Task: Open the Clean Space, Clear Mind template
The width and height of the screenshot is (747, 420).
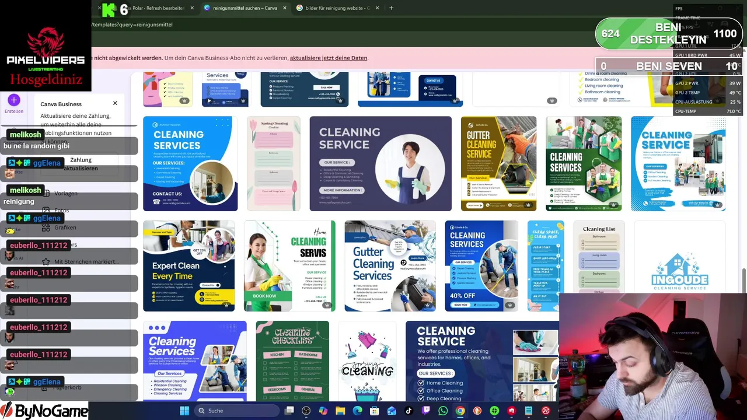Action: coord(546,266)
